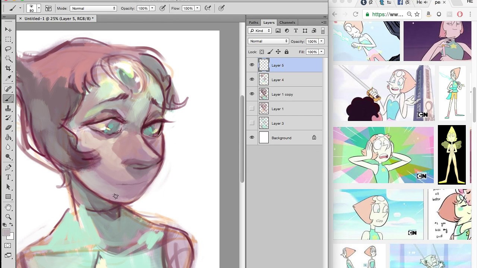The height and width of the screenshot is (268, 477).
Task: Open the brush Mode dropdown
Action: tap(93, 8)
